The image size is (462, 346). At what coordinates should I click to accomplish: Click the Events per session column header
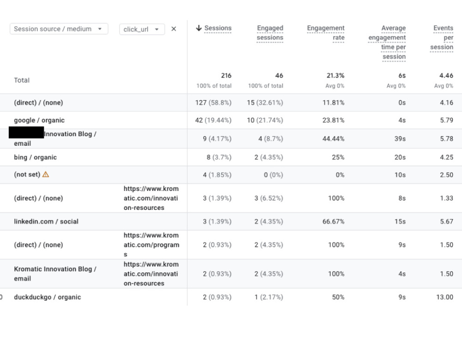[442, 37]
